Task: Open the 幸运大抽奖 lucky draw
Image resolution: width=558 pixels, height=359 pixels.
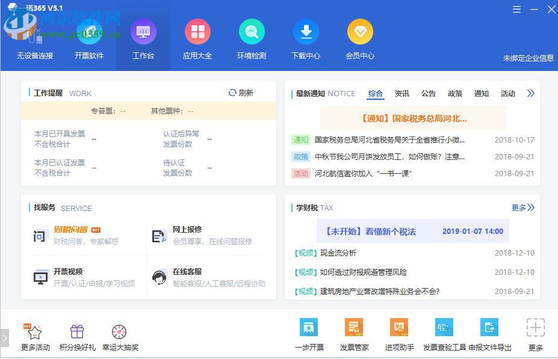Action: pos(119,333)
